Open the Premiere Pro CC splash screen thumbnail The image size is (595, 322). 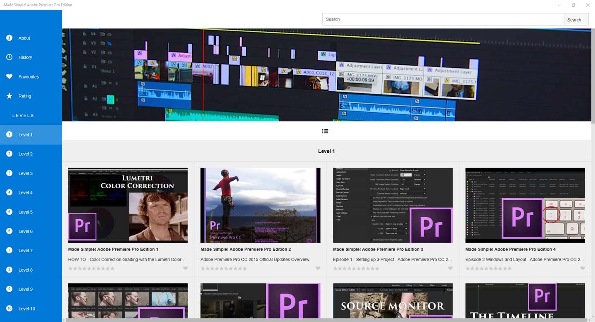(260, 205)
